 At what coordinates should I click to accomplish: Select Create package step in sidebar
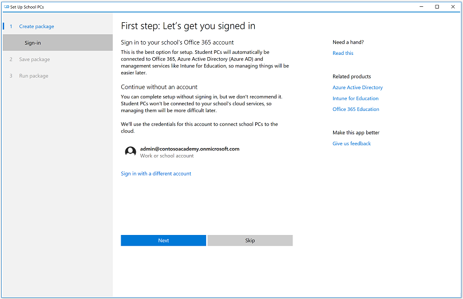point(36,26)
